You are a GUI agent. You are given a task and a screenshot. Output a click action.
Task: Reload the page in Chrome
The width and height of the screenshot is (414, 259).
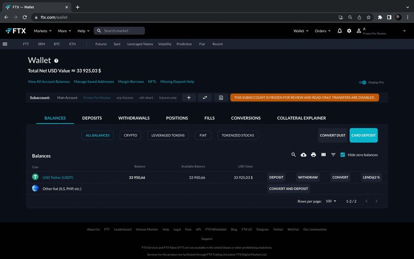pos(25,17)
